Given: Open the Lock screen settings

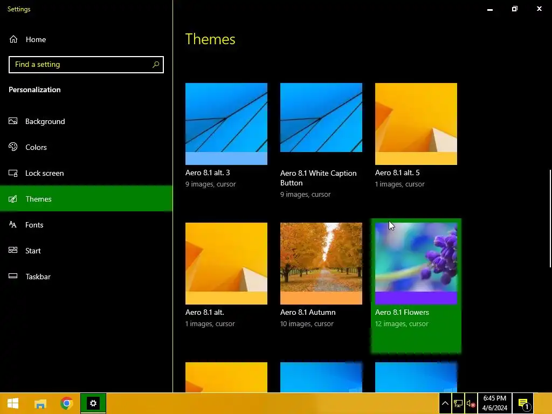Looking at the screenshot, I should click(86, 173).
